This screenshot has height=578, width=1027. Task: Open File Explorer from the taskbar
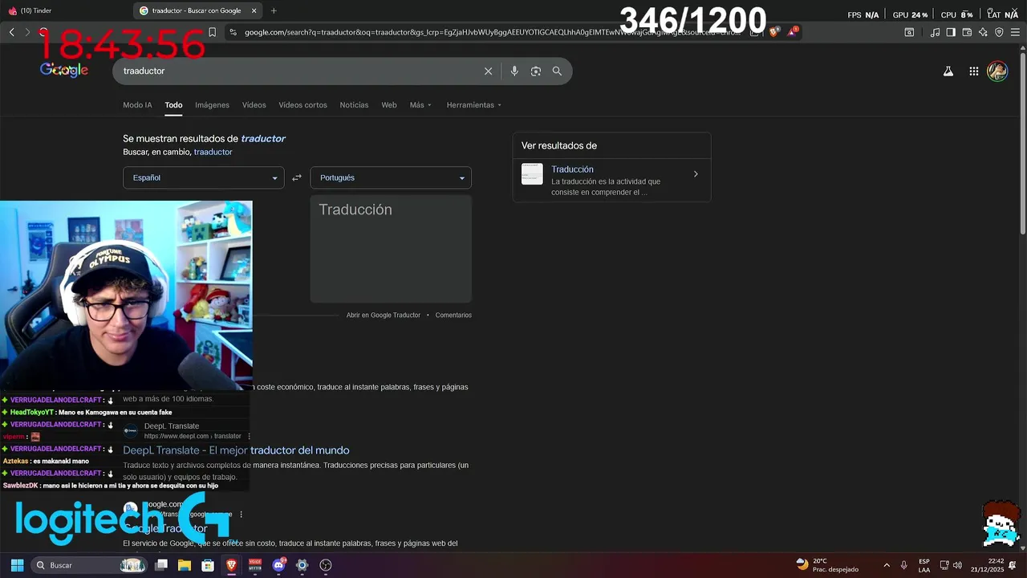click(x=184, y=565)
